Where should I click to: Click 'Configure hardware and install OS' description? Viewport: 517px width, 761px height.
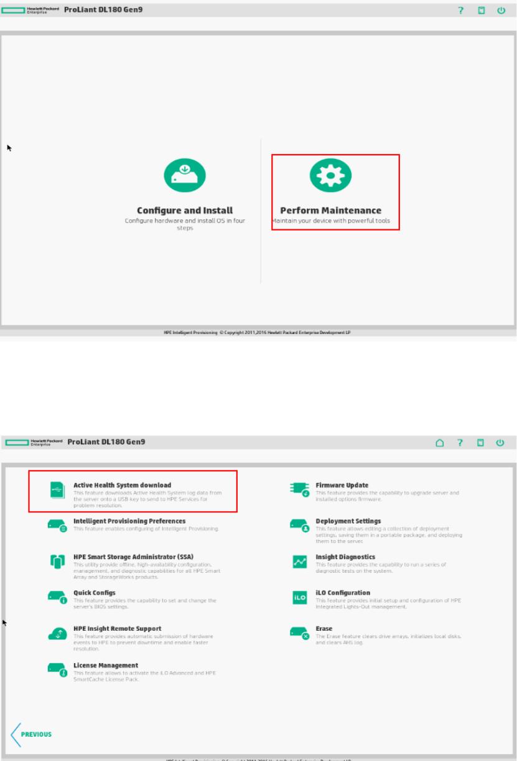[185, 224]
